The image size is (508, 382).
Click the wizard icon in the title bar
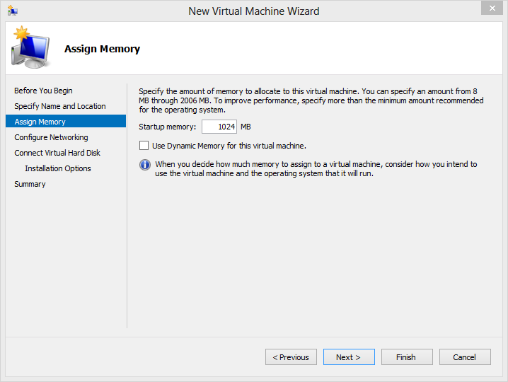pos(12,11)
